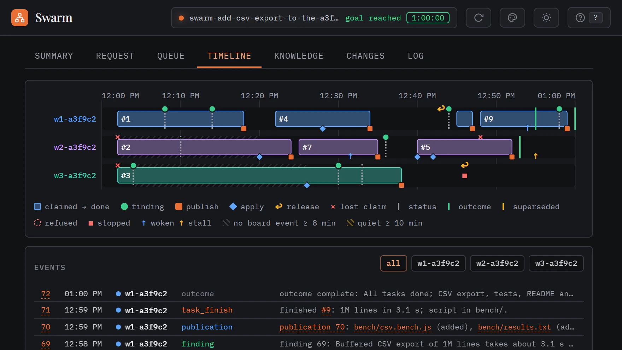Open the LOG tab

point(416,56)
